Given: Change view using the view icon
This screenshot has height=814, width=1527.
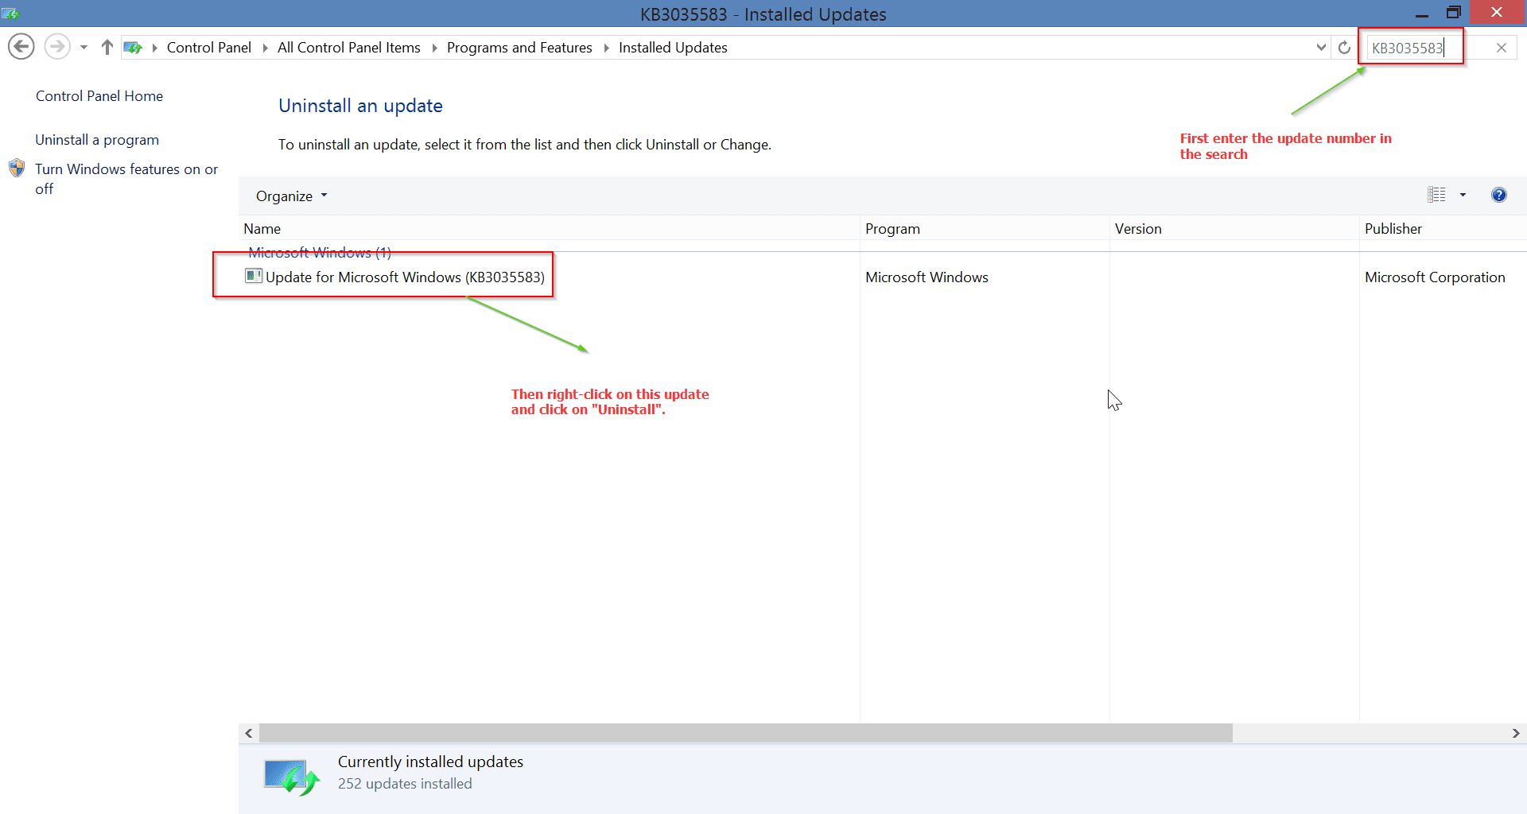Looking at the screenshot, I should point(1436,195).
